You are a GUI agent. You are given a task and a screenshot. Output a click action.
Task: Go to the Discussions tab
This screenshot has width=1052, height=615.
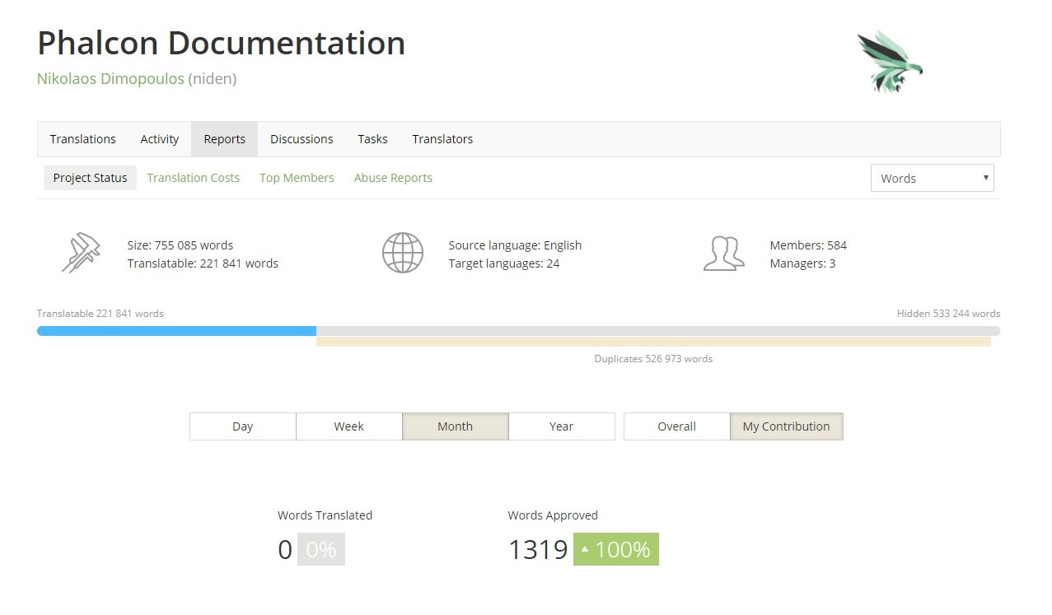tap(302, 139)
